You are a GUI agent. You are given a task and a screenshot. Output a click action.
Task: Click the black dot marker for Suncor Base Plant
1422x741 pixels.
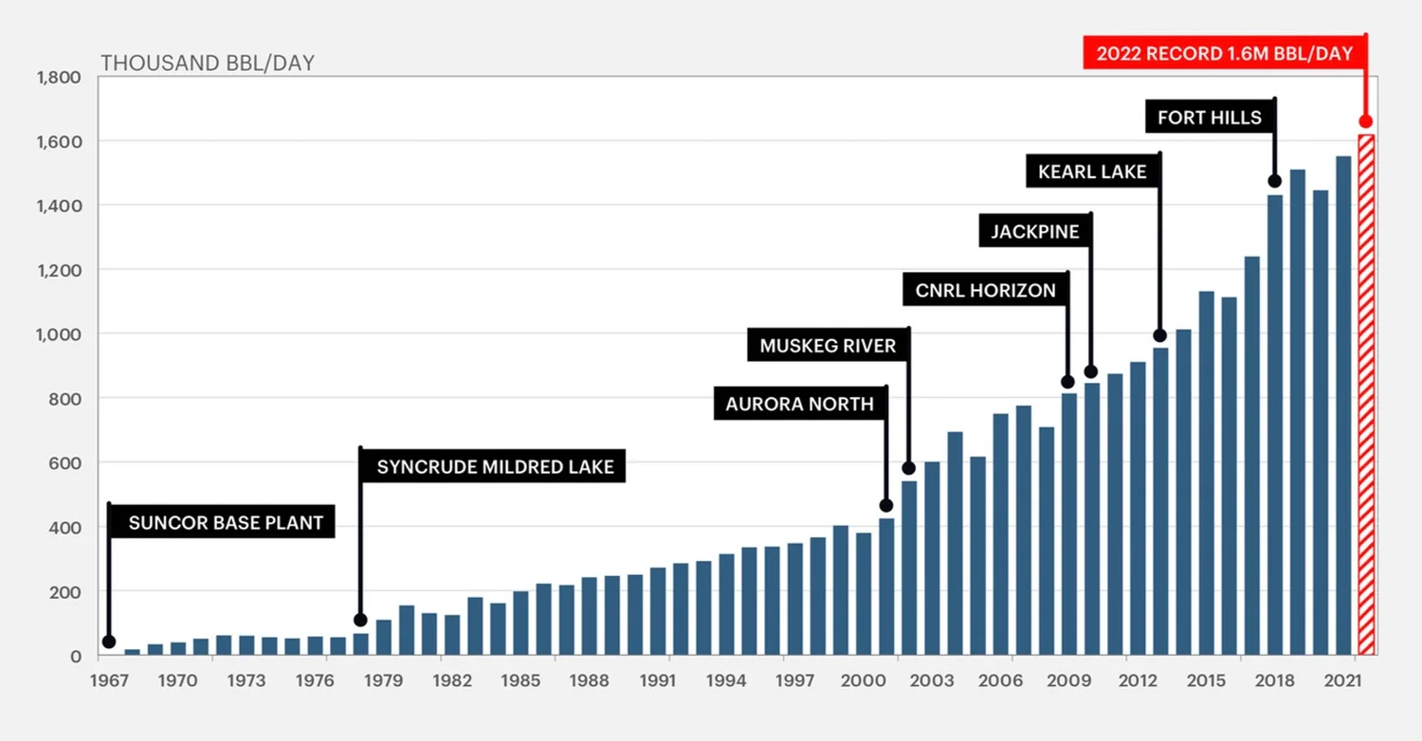109,642
